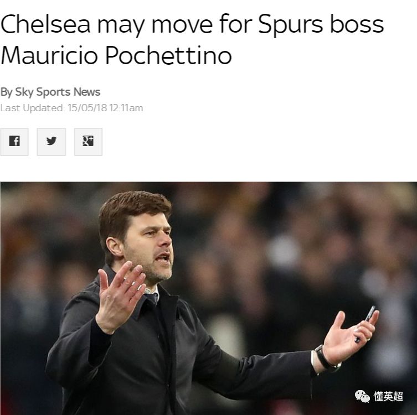
Task: Click the 12:11am time text
Action: point(126,108)
